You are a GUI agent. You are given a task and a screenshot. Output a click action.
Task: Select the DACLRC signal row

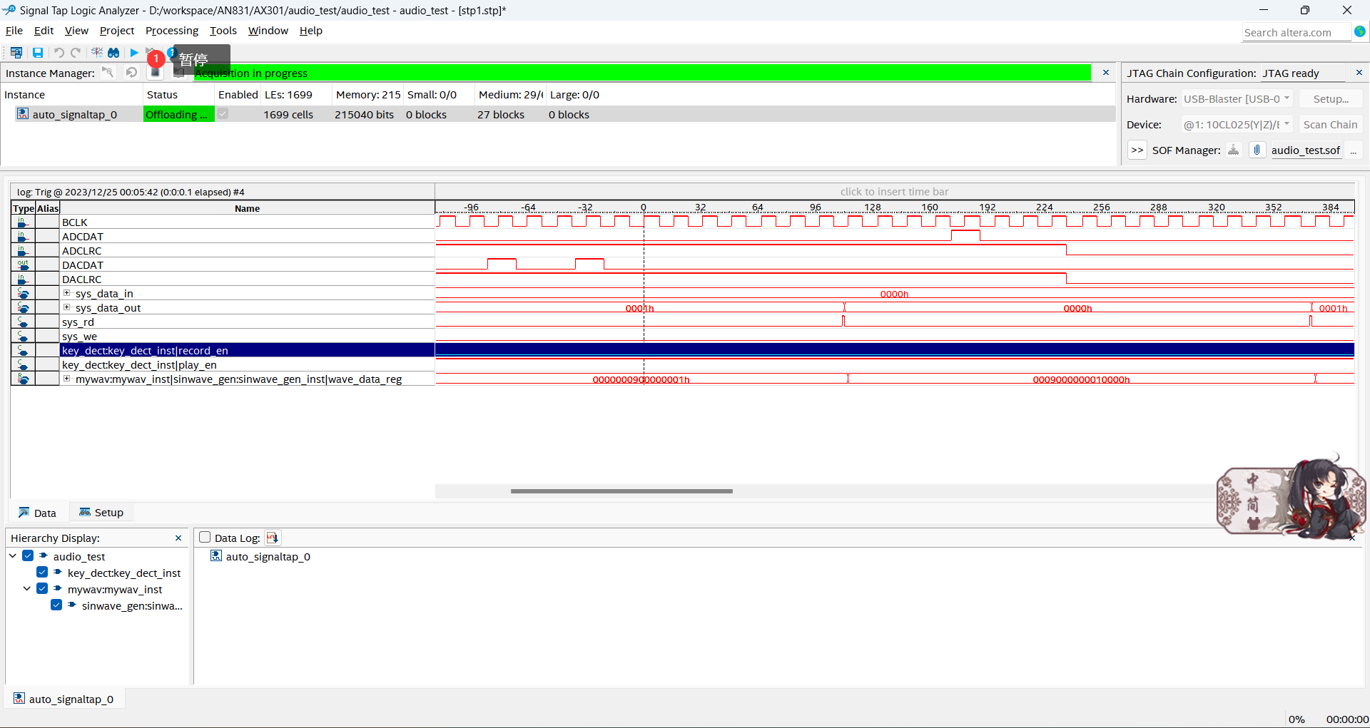247,279
